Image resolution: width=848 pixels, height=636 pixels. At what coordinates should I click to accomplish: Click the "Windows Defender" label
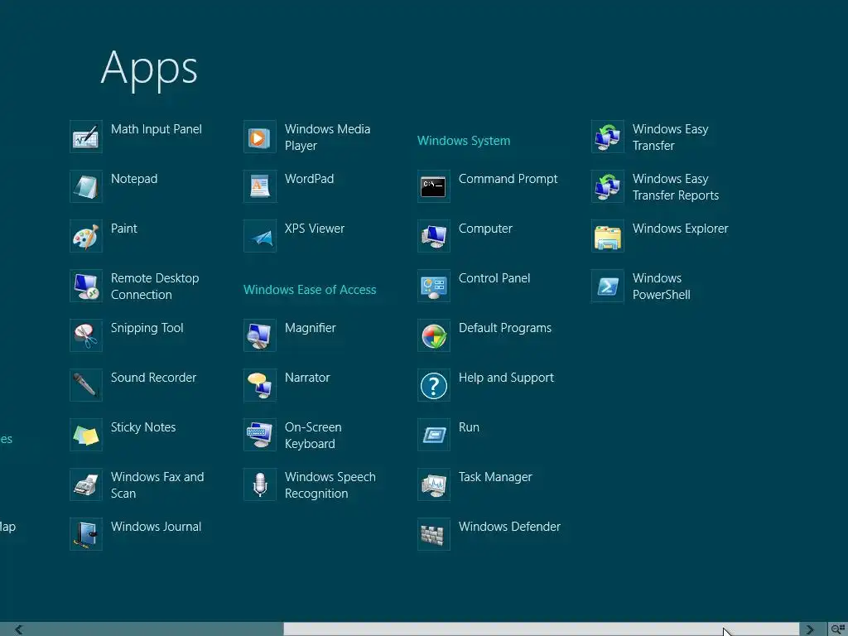[509, 527]
